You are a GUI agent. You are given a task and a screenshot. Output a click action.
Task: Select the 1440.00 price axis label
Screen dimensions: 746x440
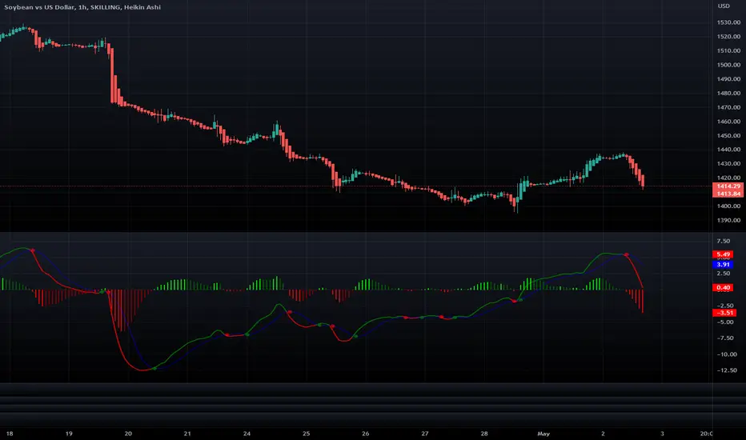click(x=728, y=150)
